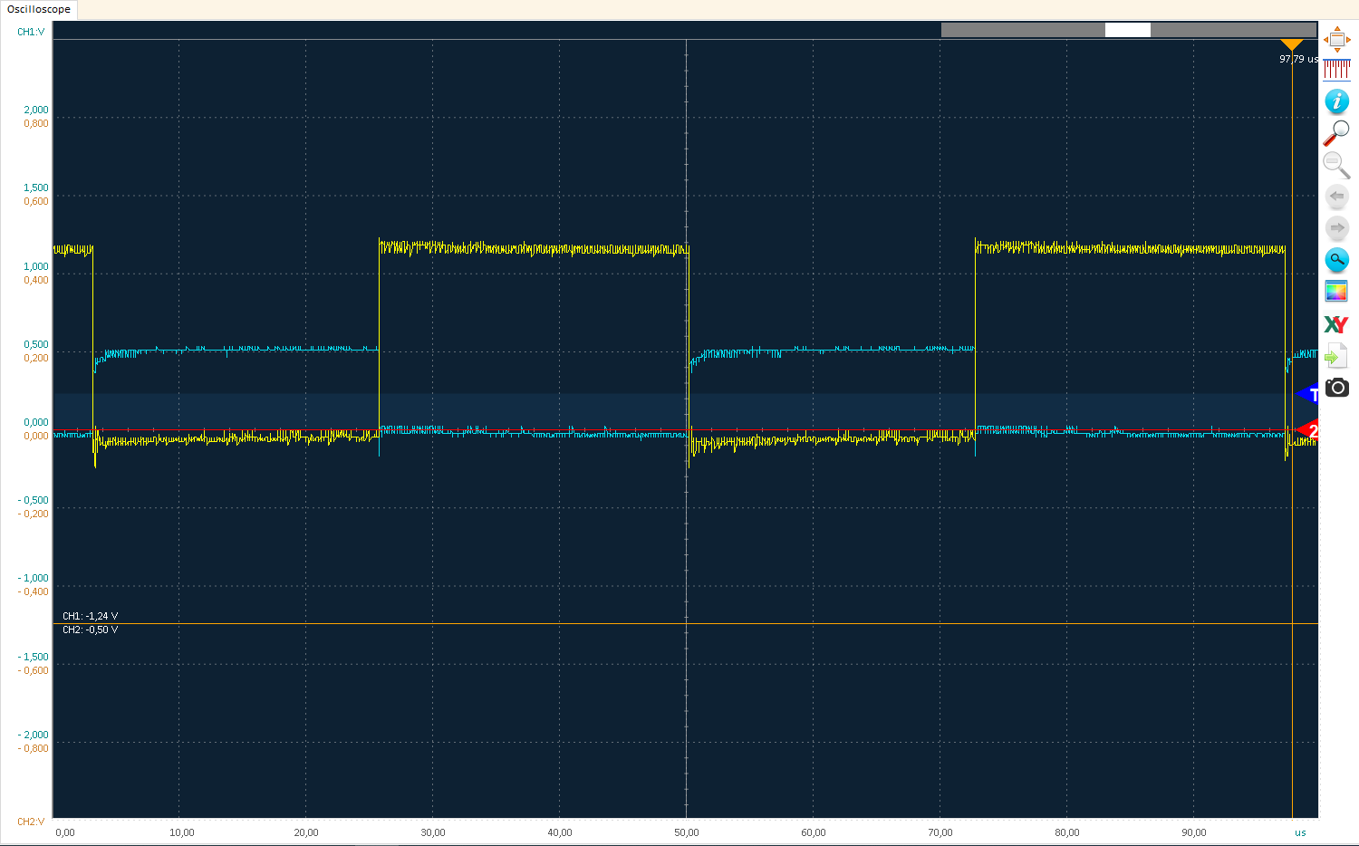This screenshot has height=846, width=1359.
Task: Click the orange time cursor marker triangle
Action: (1292, 45)
